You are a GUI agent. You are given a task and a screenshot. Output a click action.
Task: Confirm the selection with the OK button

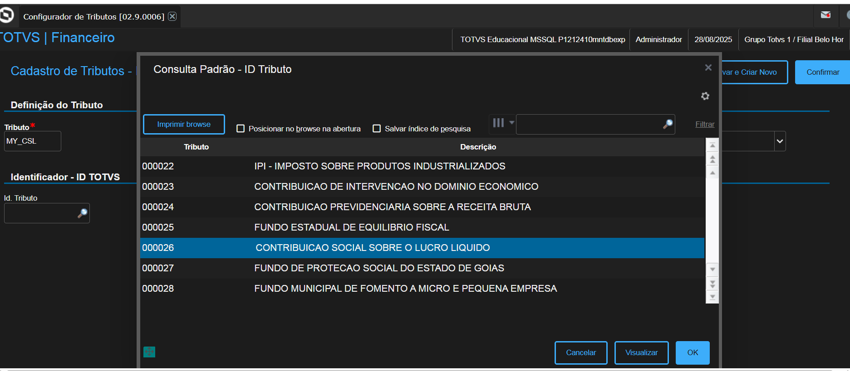pyautogui.click(x=693, y=352)
